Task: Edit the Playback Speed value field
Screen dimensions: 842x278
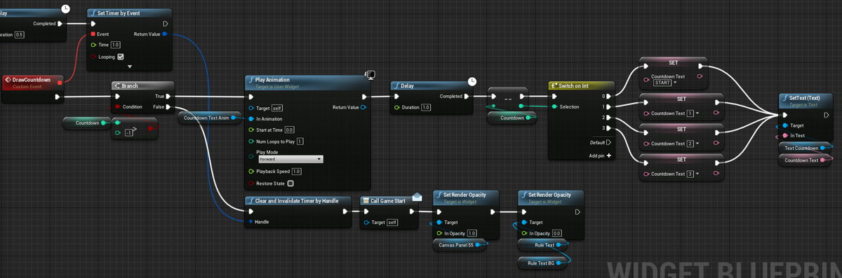Action: 296,171
